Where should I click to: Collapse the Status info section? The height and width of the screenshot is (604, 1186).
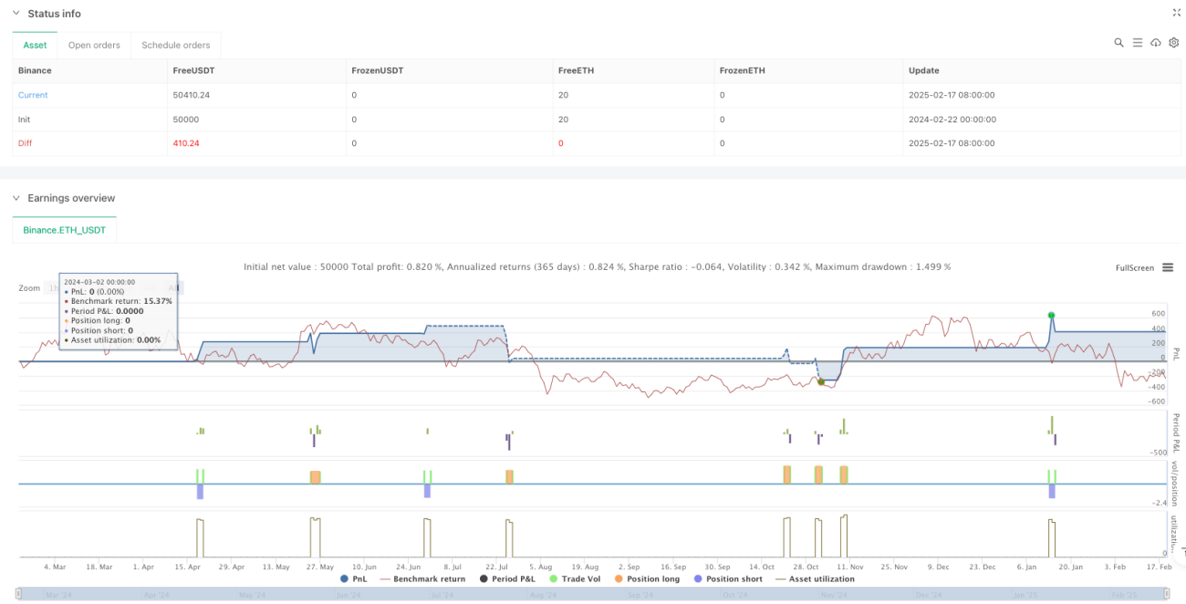(x=16, y=14)
